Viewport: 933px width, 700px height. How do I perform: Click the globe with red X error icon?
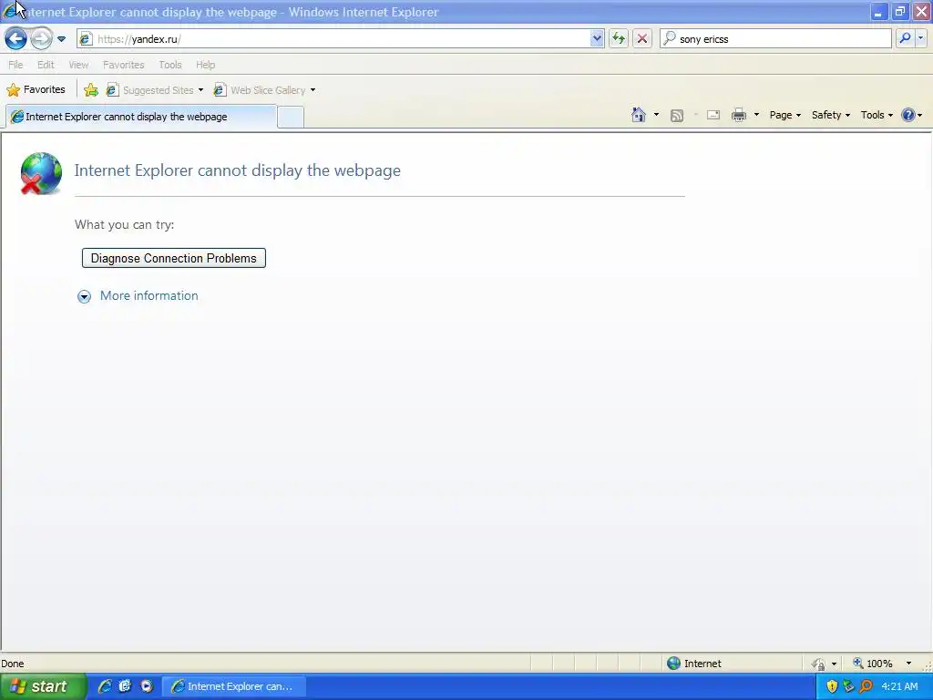[x=41, y=173]
